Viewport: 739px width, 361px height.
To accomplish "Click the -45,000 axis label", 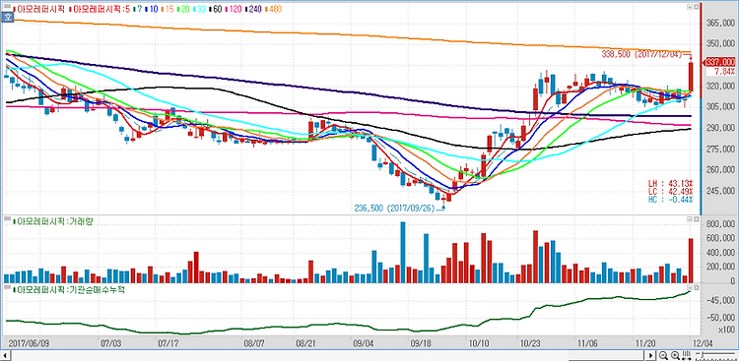I will pos(721,300).
